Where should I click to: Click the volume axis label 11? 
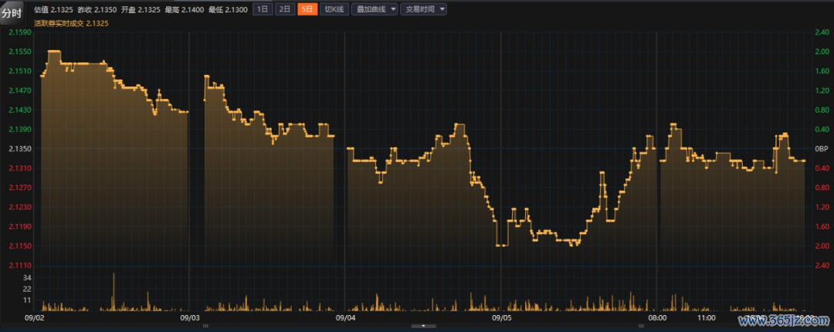(28, 300)
